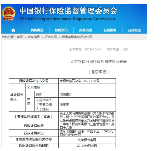The height and width of the screenshot is (151, 164).
Task: Click the heading 北京银保监局行政处罚信息公开表
Action: (x=99, y=62)
